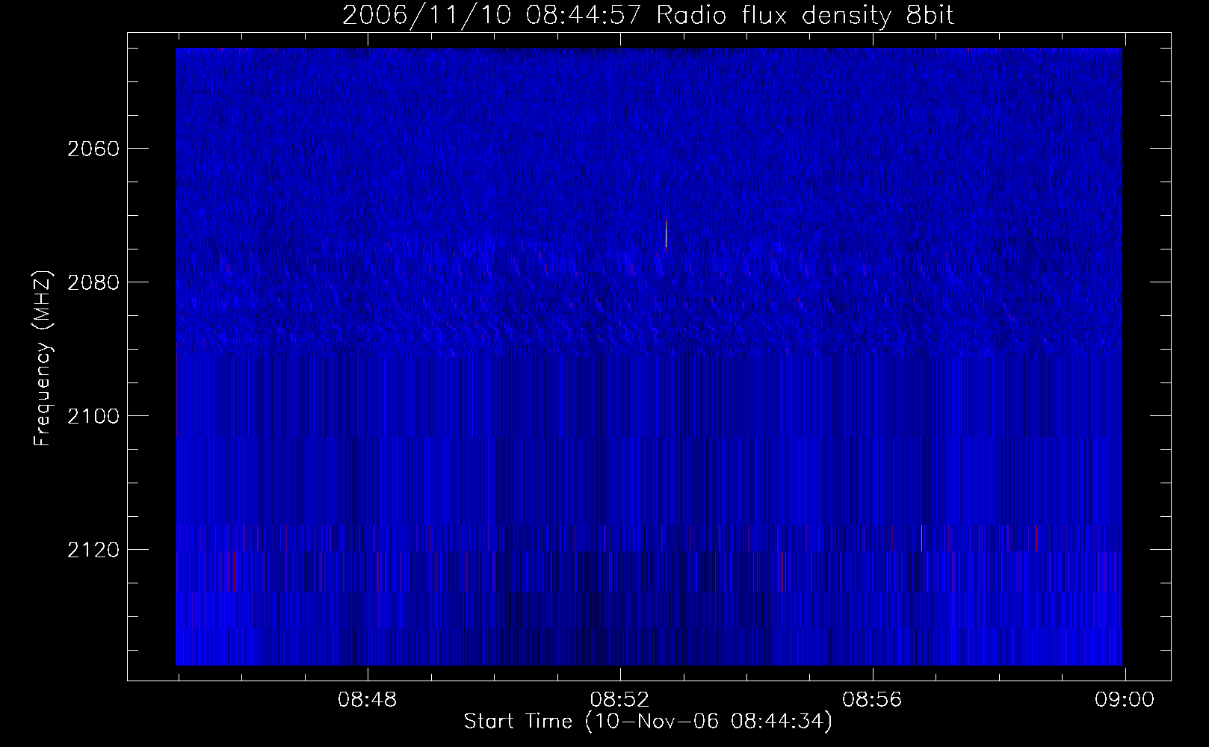Click the white vertical spike near 08:52

[666, 234]
